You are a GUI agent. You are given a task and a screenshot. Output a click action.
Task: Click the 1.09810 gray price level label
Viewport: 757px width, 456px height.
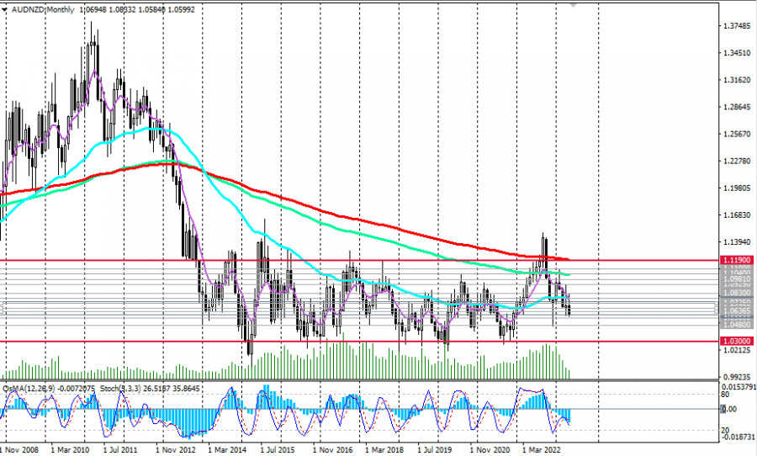pos(735,279)
